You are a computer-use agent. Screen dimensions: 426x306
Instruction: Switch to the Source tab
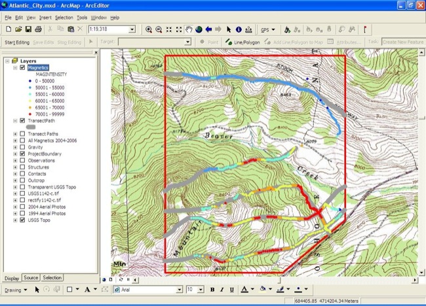[x=31, y=278]
